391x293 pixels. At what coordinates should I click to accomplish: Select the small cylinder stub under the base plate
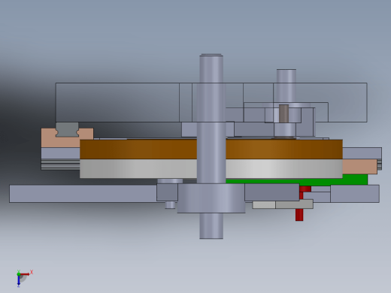coord(170,205)
